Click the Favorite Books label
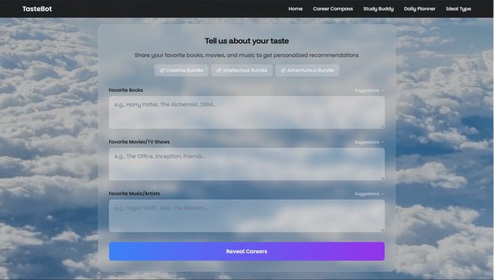494x280 pixels. (x=126, y=90)
